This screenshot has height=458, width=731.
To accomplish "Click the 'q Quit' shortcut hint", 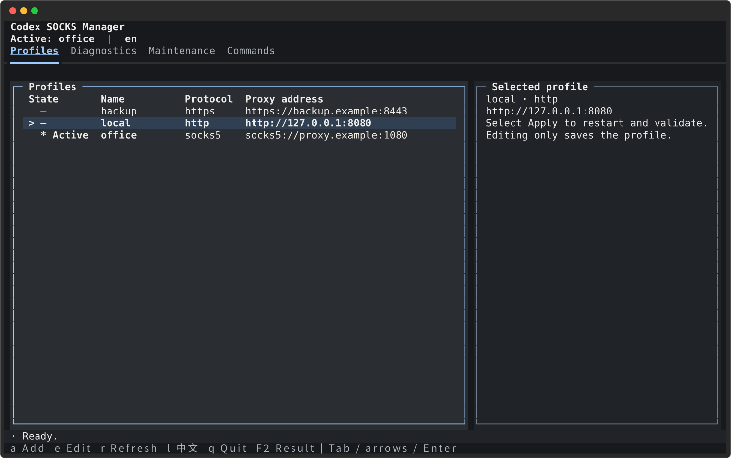I will click(x=227, y=448).
